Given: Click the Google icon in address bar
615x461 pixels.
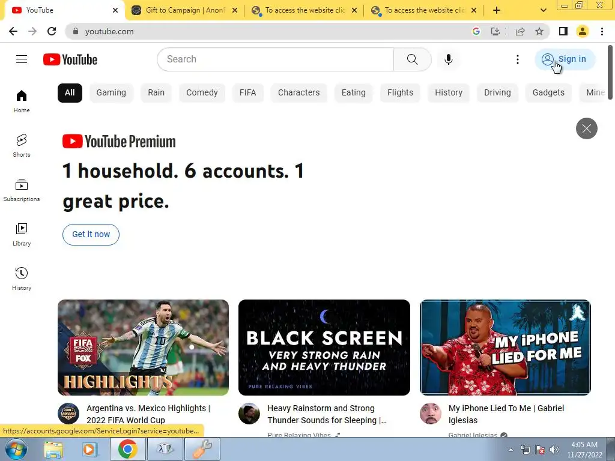Looking at the screenshot, I should tap(476, 31).
